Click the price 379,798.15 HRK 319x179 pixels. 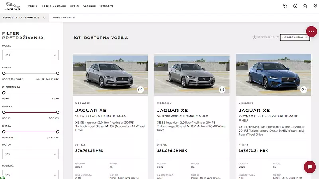click(89, 151)
